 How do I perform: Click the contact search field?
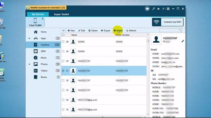[x=169, y=30]
